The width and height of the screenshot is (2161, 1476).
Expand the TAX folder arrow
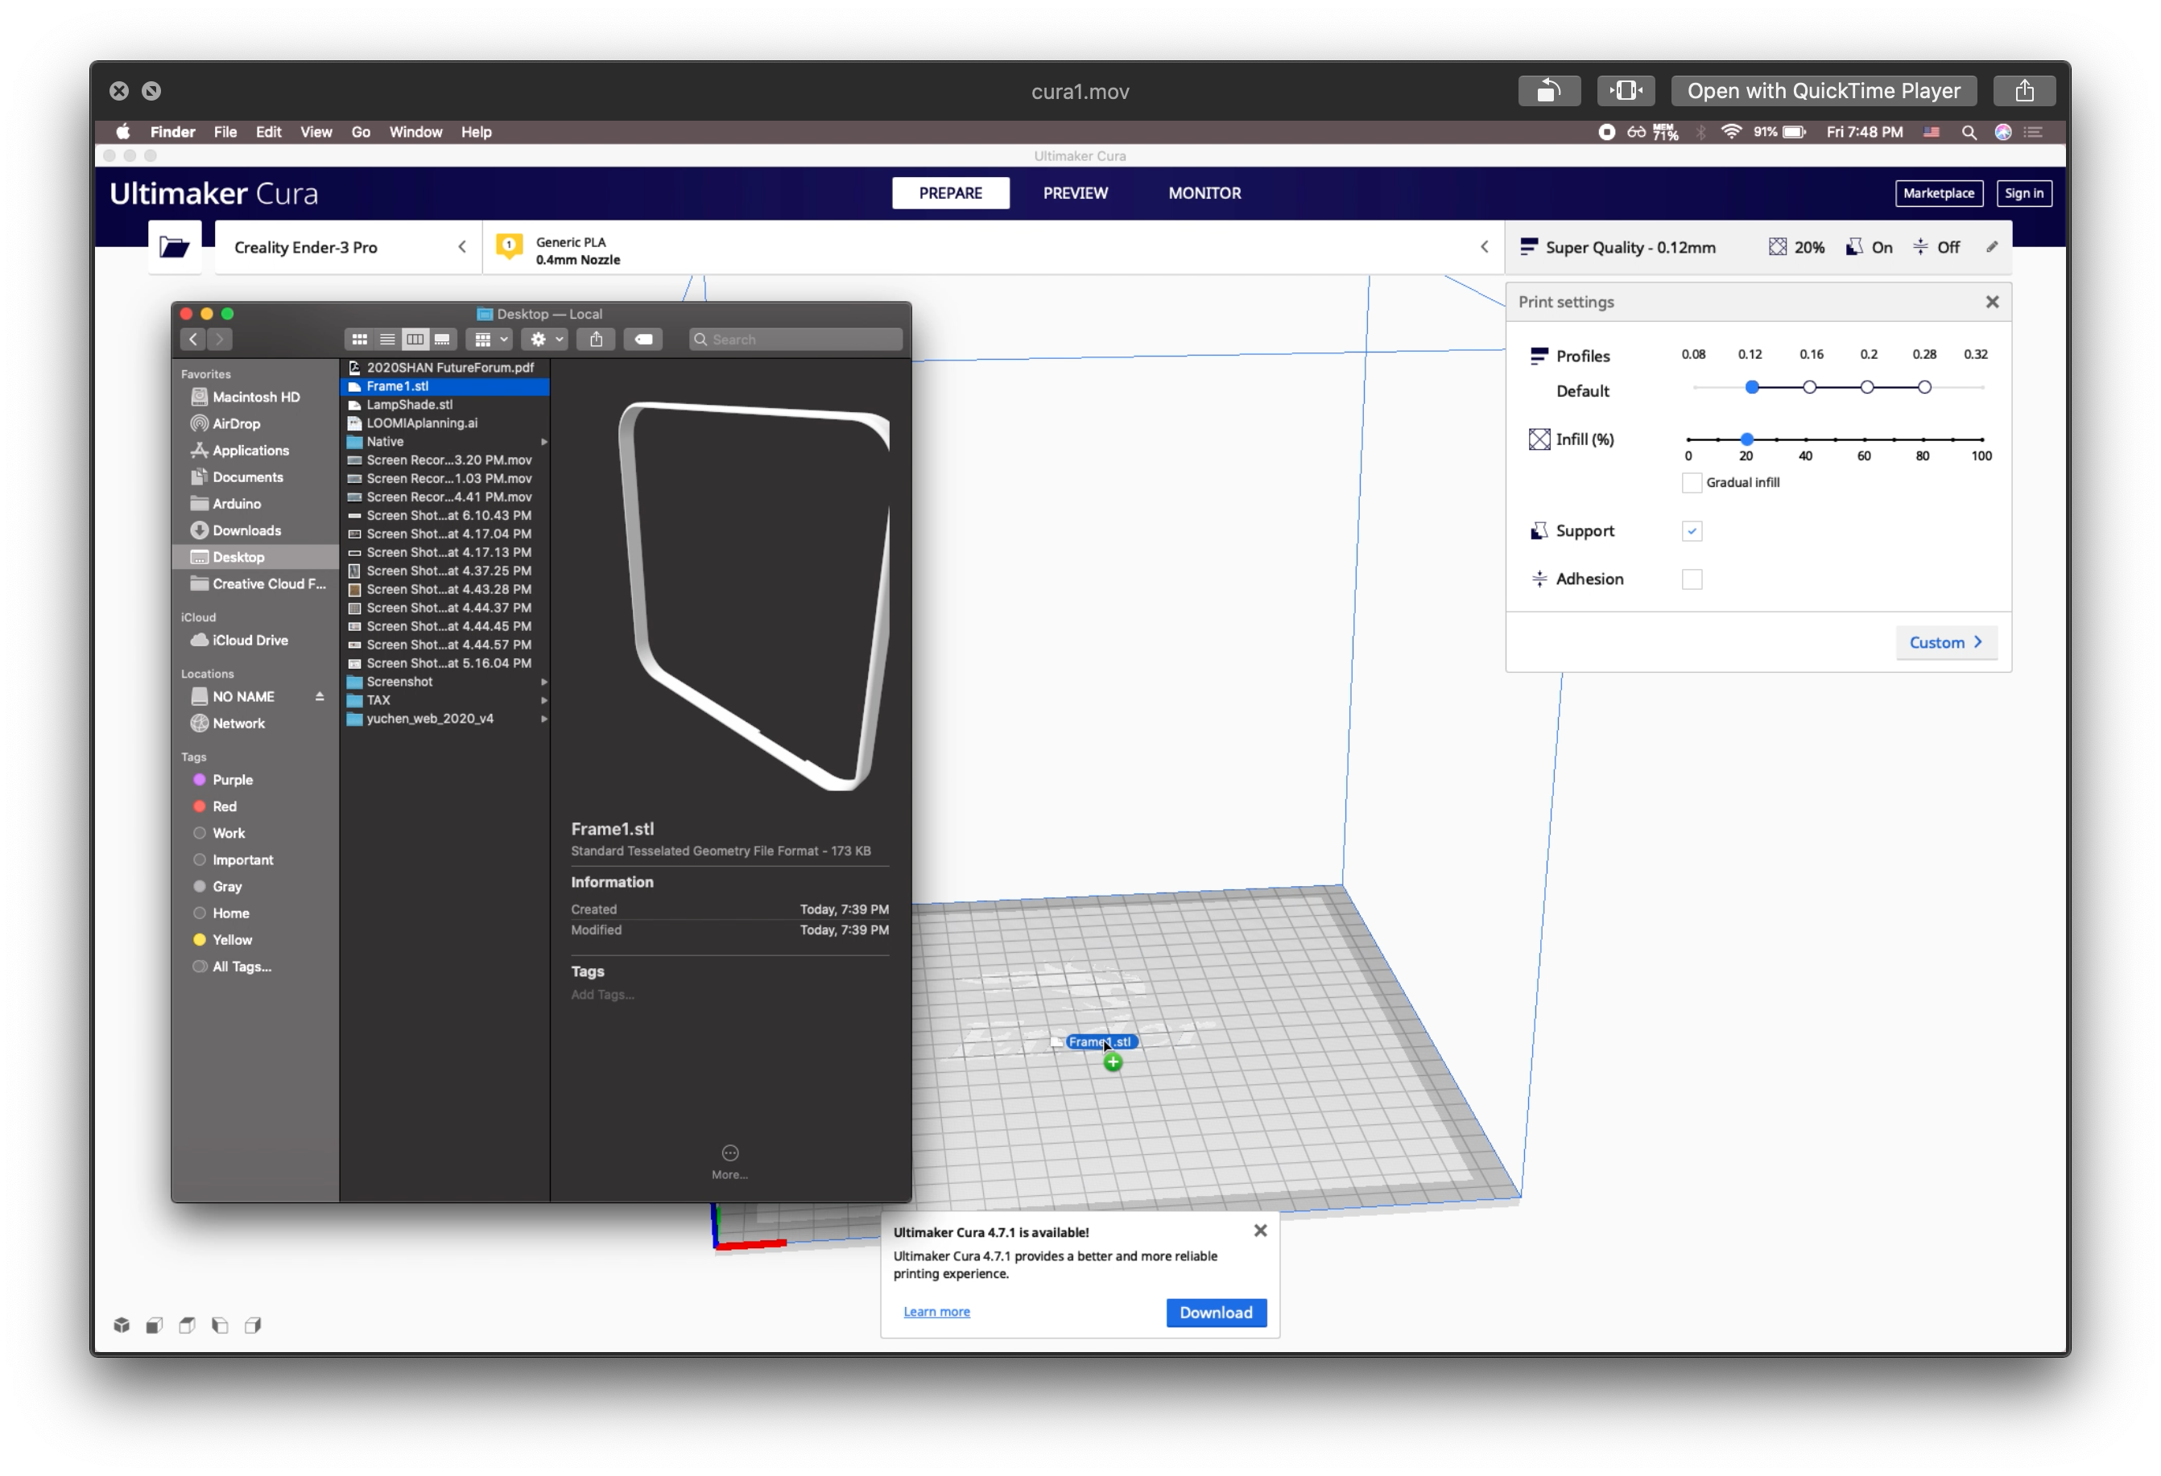point(543,701)
